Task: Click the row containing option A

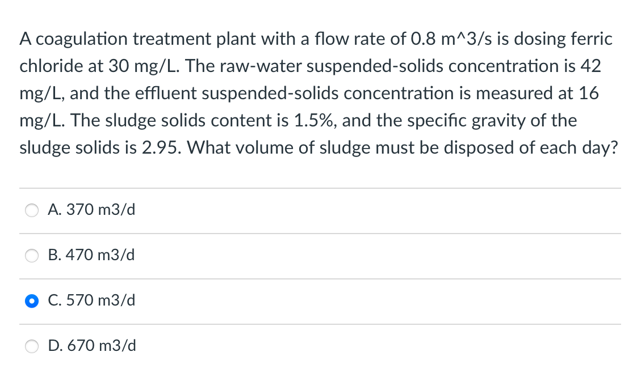Action: [318, 210]
